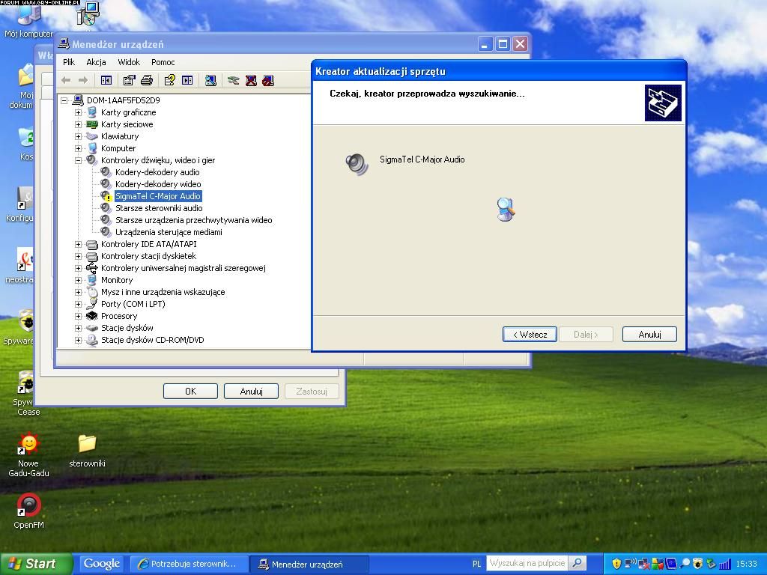Click the Properties toolbar icon in Device Manager
This screenshot has height=575, width=767.
[x=129, y=80]
